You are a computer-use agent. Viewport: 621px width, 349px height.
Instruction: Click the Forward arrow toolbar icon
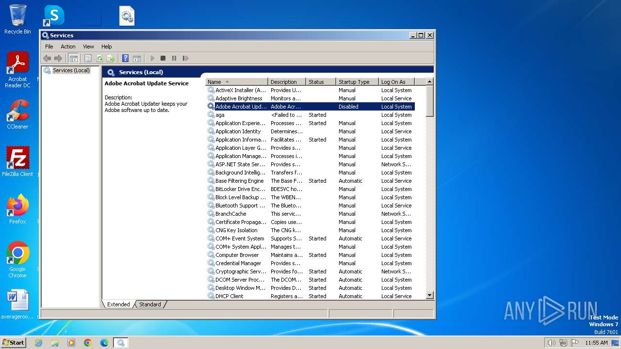coord(58,58)
